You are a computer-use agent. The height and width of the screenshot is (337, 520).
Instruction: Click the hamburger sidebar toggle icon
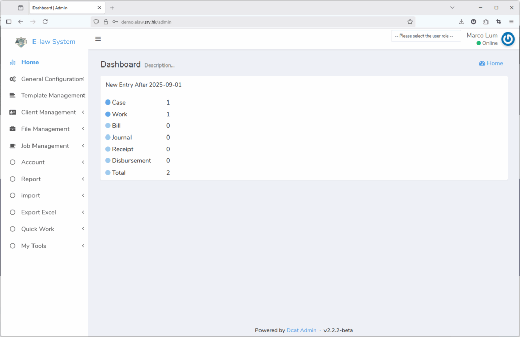tap(98, 39)
